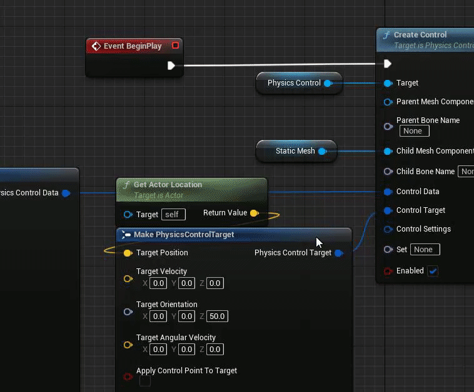Select the Event BeginPlay node title
The height and width of the screenshot is (392, 474).
tap(133, 46)
